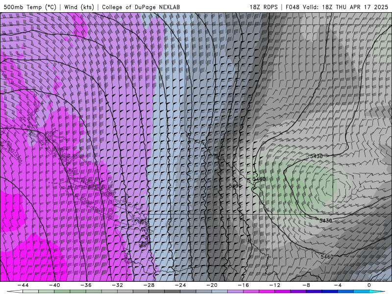Click the -16 color bar tick label

(x=243, y=285)
